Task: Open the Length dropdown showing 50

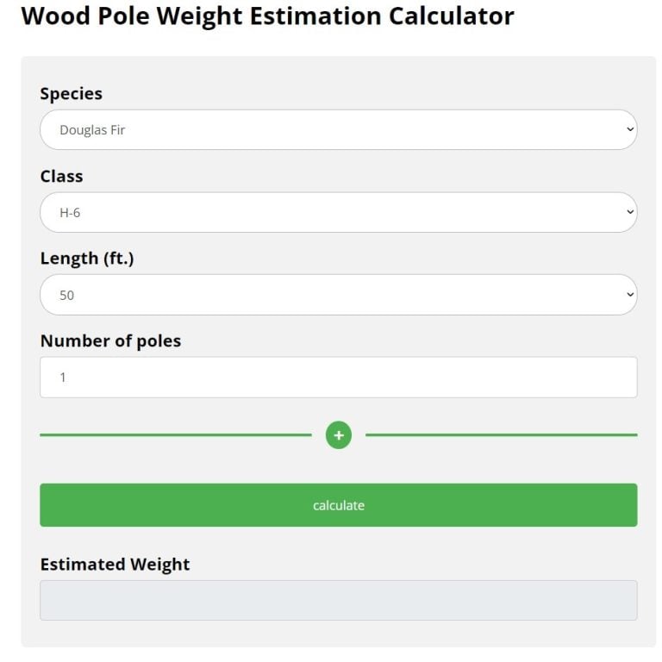Action: (x=338, y=295)
